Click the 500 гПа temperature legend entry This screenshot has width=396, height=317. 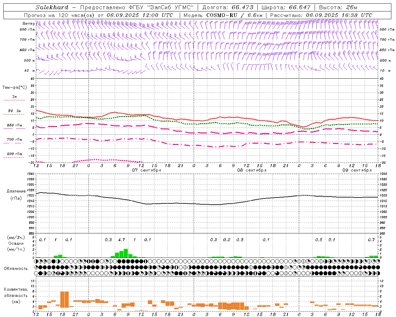click(15, 154)
